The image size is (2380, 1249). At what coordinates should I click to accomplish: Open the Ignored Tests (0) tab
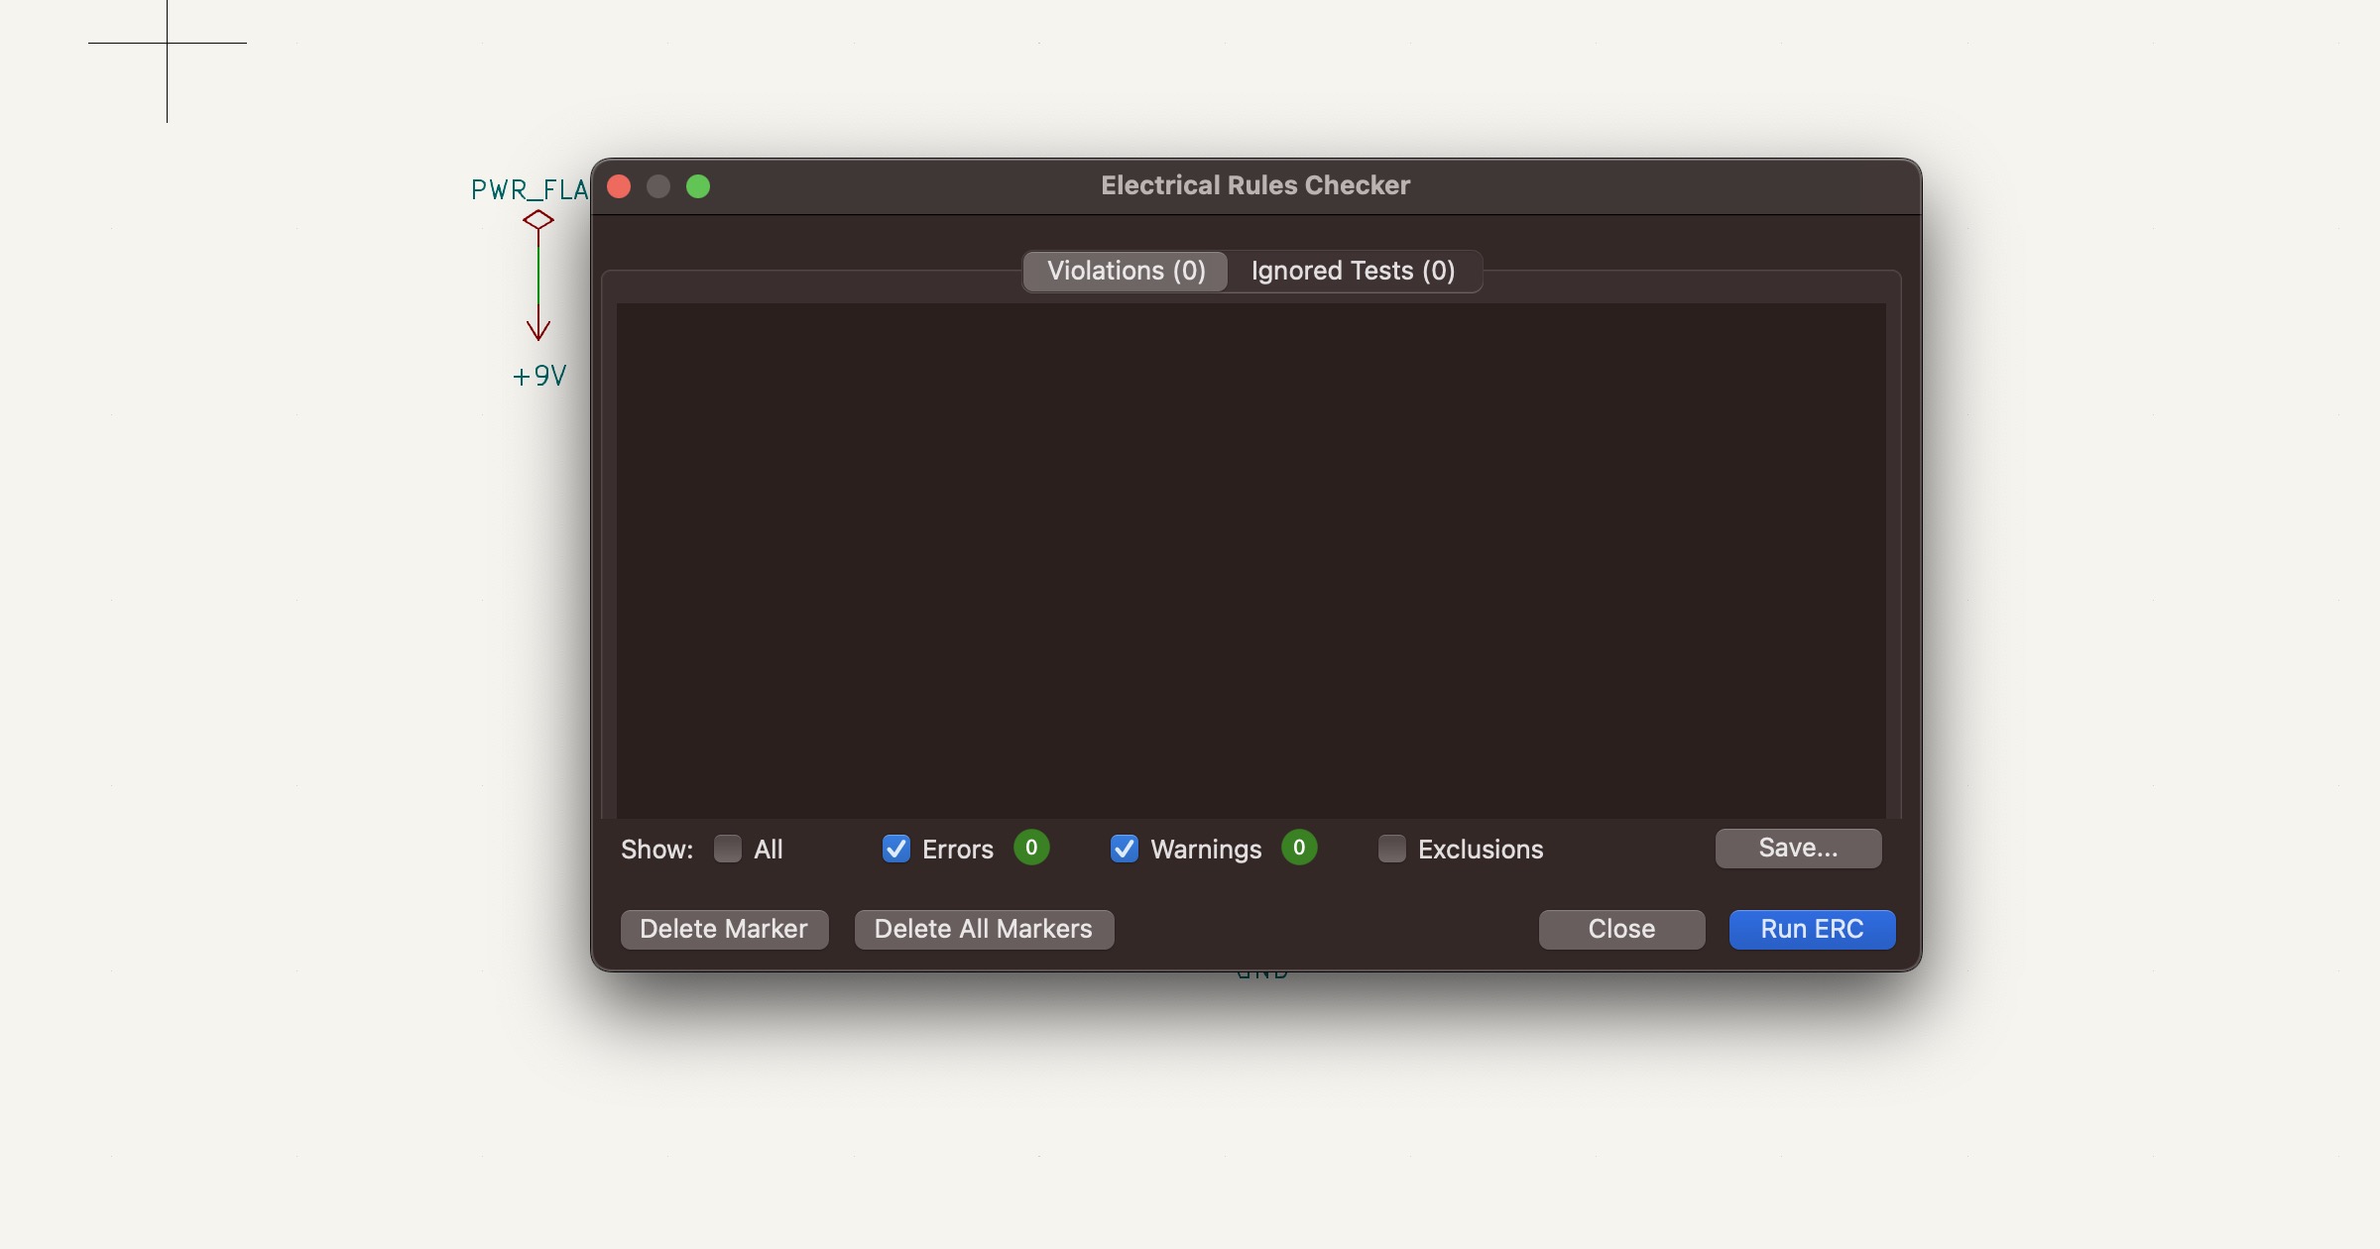[x=1354, y=271]
